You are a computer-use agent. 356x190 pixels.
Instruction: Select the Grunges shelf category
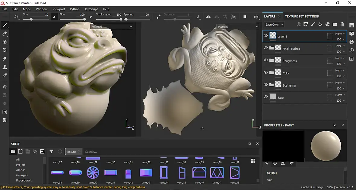[22, 175]
